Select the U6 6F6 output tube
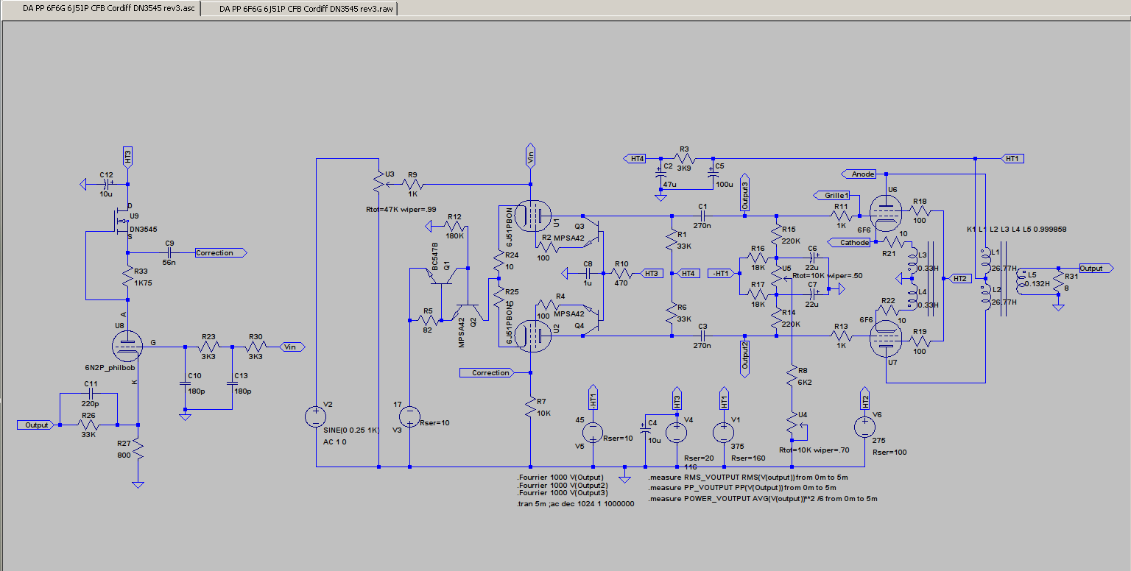This screenshot has height=571, width=1131. (885, 213)
